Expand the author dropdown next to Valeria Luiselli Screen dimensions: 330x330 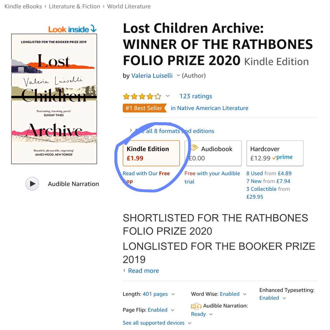coord(178,76)
